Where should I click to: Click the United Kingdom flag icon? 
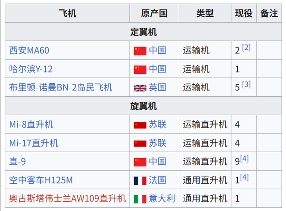140,88
